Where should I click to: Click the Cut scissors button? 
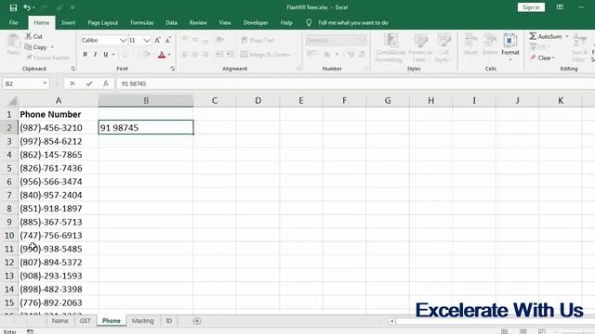33,36
